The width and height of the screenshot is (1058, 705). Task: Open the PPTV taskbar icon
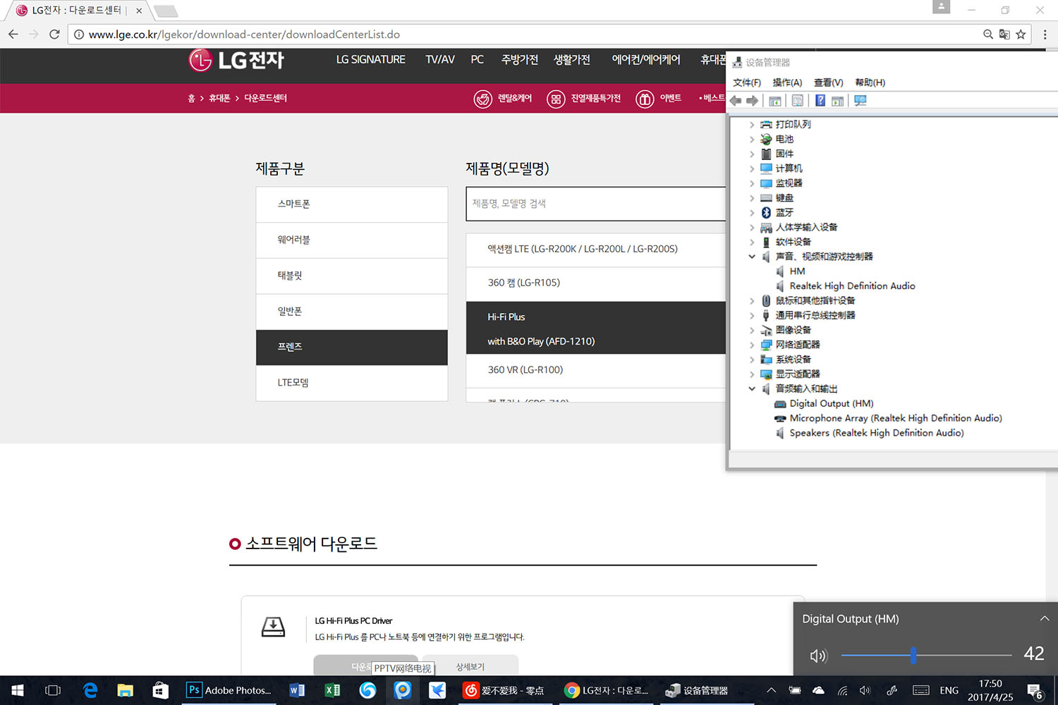coord(403,690)
